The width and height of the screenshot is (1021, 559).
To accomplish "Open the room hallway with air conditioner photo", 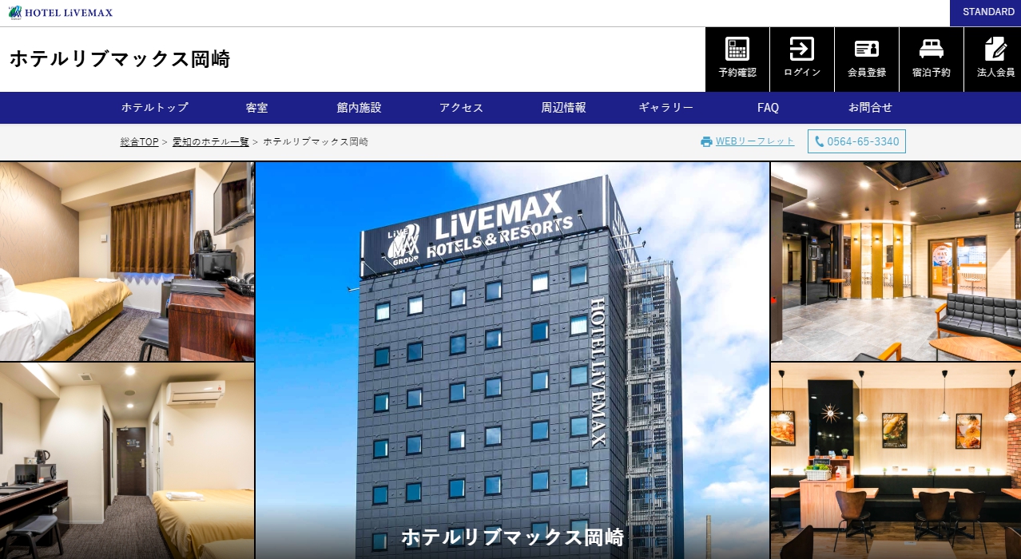I will [127, 461].
